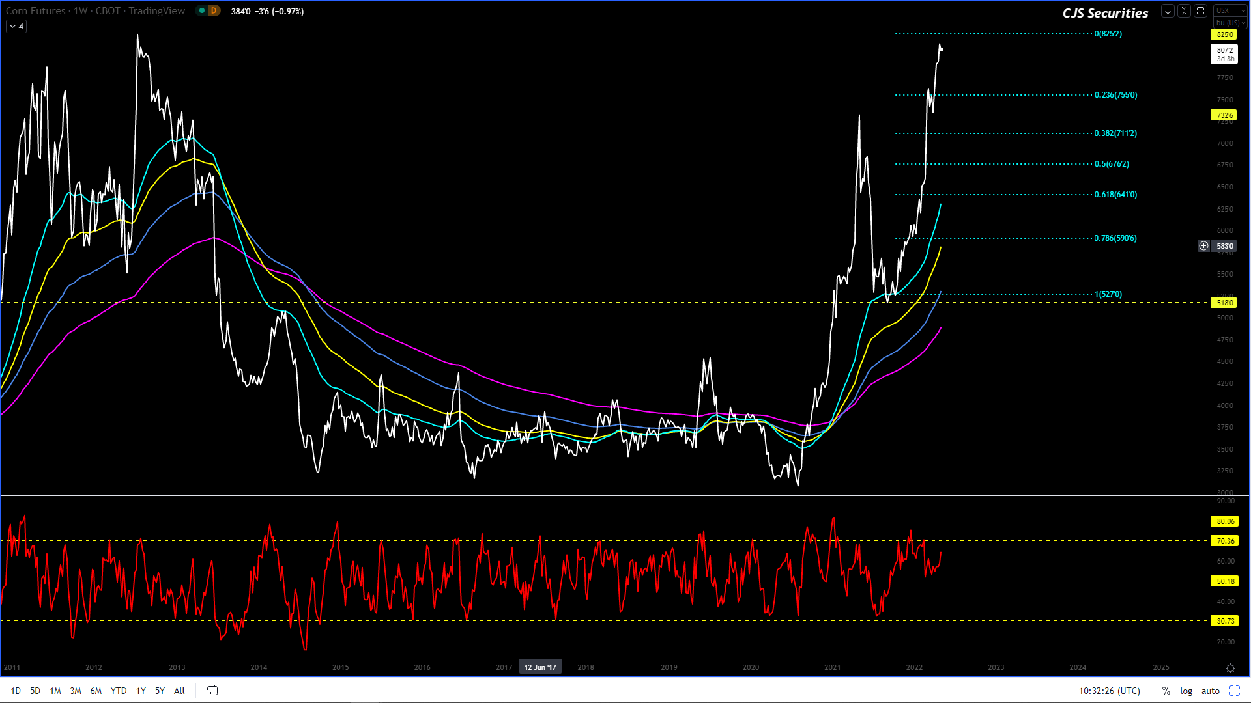Click the collapse pane button
Image resolution: width=1251 pixels, height=703 pixels.
pyautogui.click(x=1184, y=11)
